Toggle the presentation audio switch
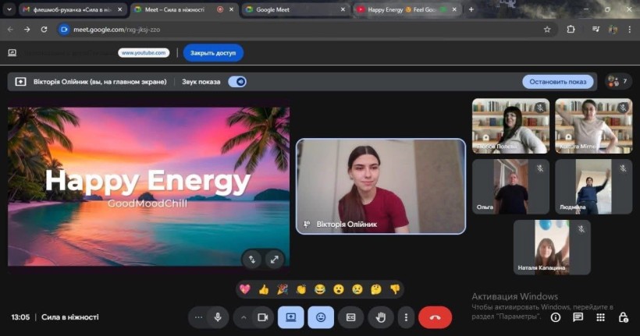 237,81
